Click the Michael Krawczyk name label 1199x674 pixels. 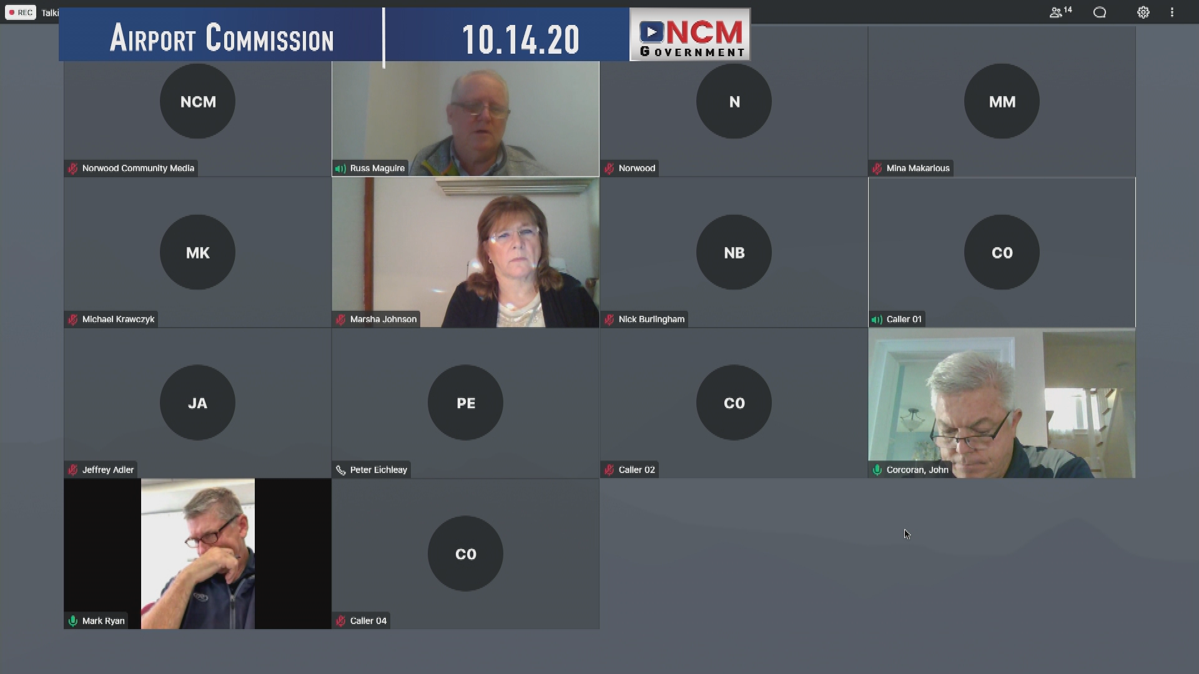(118, 320)
